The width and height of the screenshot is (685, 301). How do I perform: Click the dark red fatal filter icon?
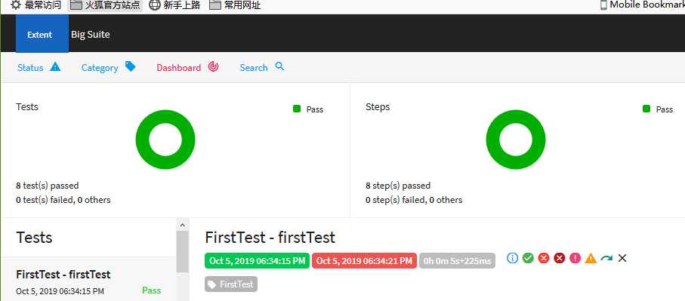559,258
